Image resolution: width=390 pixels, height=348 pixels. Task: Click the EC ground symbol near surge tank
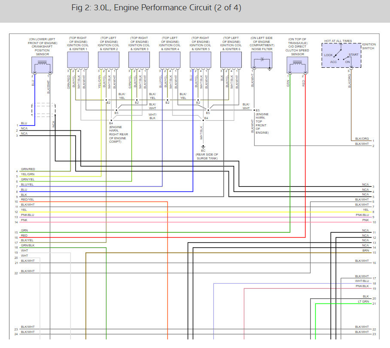coord(203,147)
